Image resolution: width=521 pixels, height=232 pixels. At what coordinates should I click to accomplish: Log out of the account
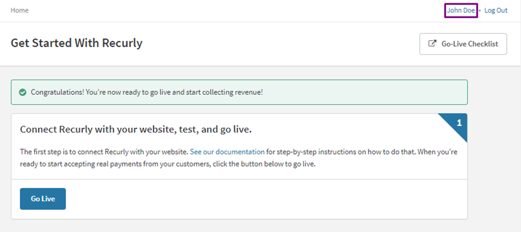496,10
